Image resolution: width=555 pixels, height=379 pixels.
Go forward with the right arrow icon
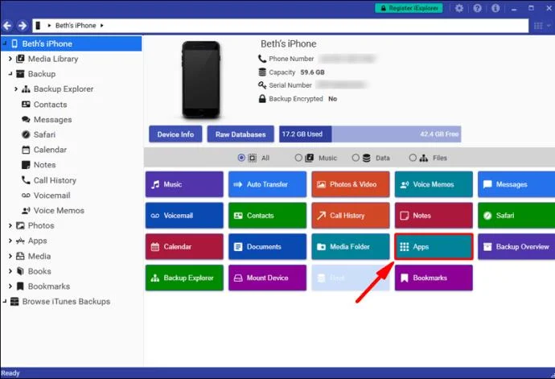pyautogui.click(x=23, y=26)
